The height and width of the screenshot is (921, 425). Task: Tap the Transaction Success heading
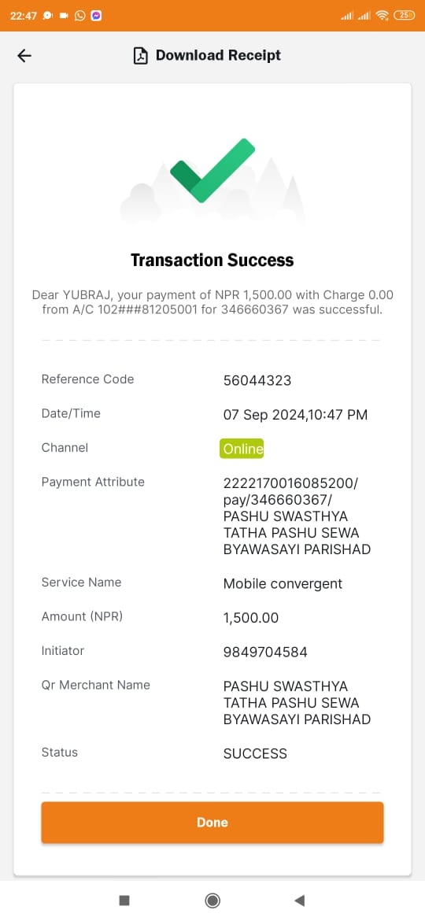tap(213, 261)
